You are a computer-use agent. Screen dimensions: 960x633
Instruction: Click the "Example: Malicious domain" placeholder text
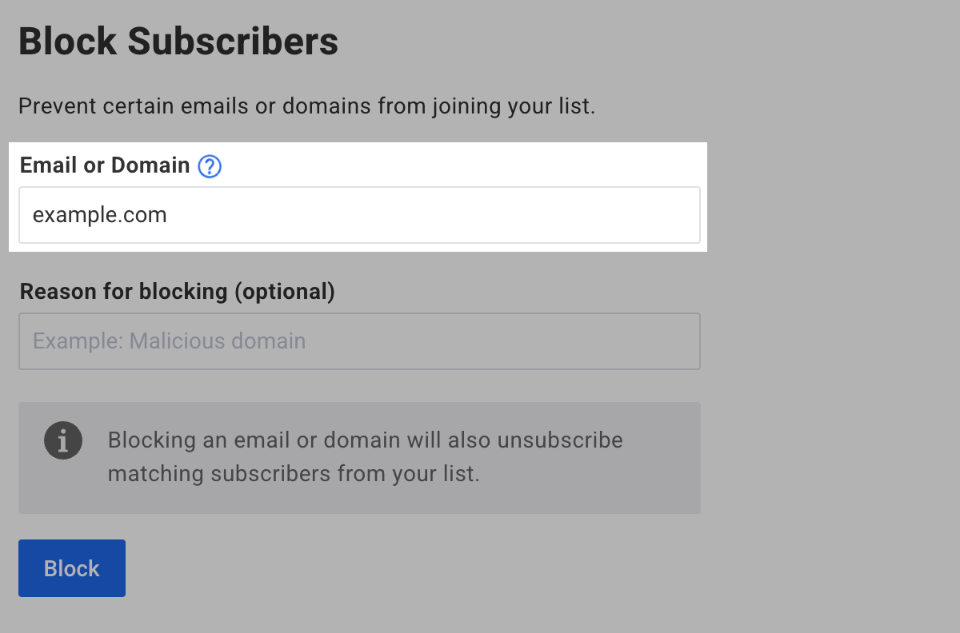tap(170, 341)
